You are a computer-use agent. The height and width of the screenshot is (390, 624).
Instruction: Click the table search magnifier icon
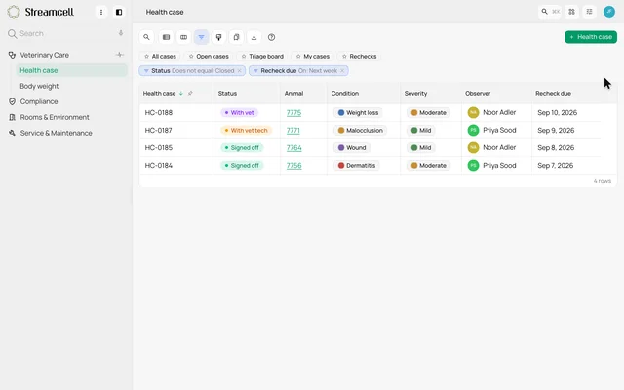[146, 37]
